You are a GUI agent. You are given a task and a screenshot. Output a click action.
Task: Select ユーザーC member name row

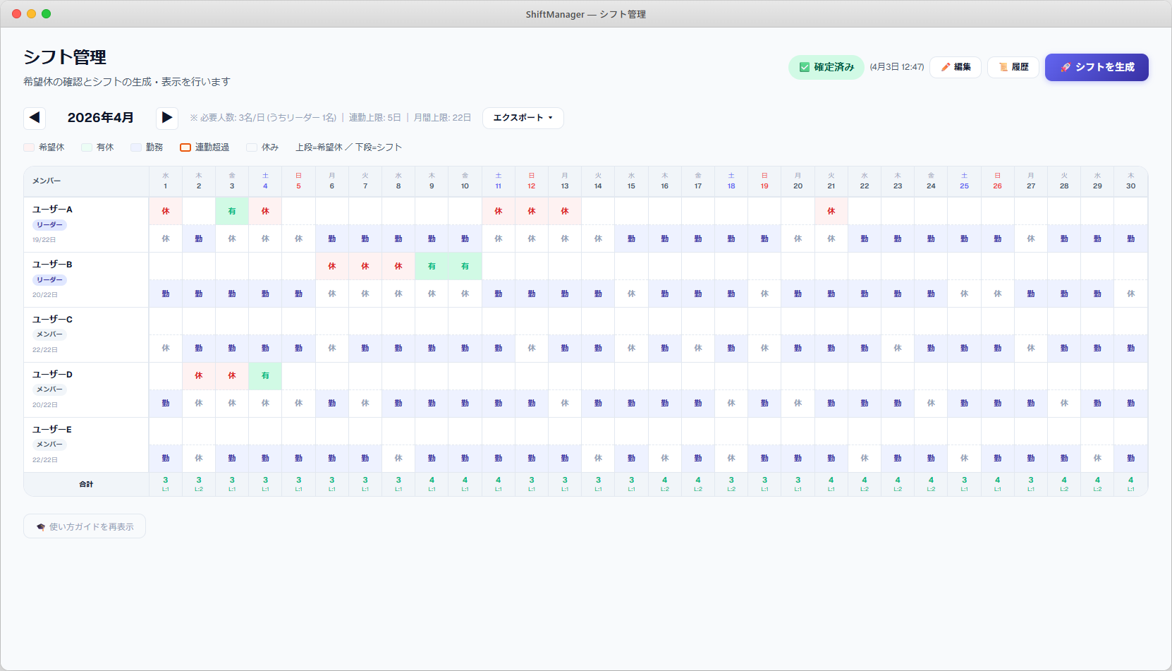(x=52, y=320)
